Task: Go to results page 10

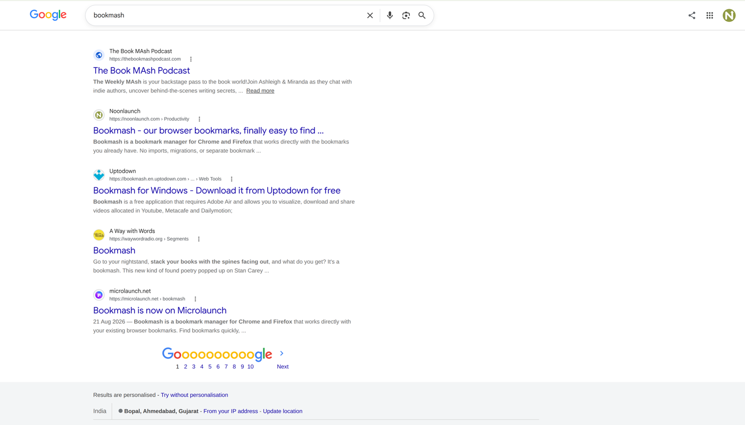Action: click(x=251, y=366)
